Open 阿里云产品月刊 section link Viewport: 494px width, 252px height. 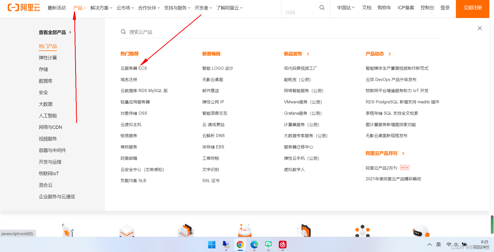[385, 154]
